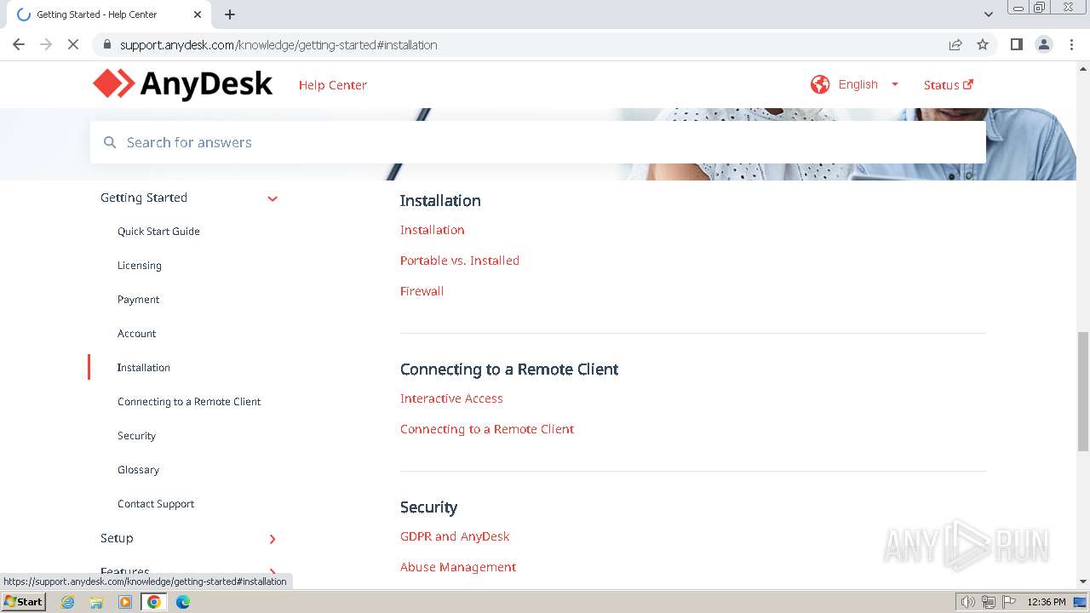
Task: Collapse the Getting Started section chevron
Action: click(272, 198)
